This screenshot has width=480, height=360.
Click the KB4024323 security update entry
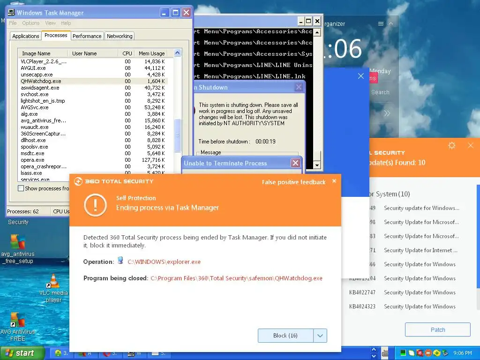[402, 307]
